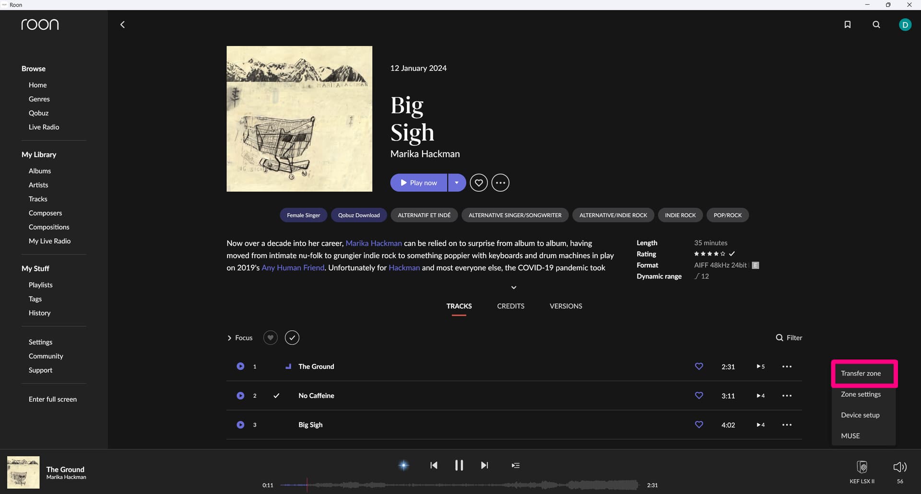
Task: Play track 2 No Caffeine
Action: tap(240, 395)
